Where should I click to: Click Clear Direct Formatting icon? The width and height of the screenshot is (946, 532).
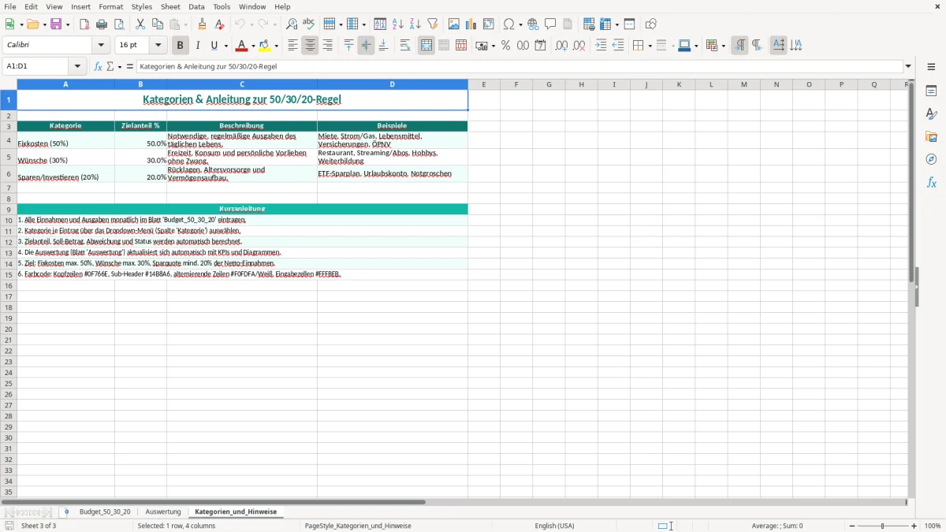[219, 24]
